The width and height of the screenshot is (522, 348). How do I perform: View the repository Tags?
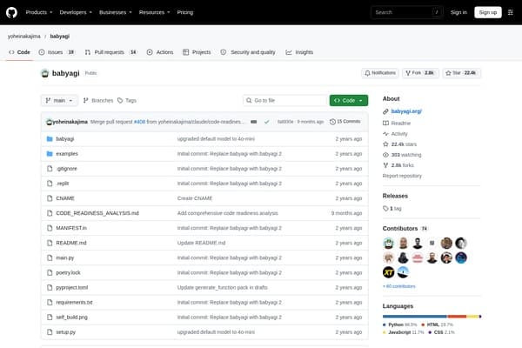coord(127,101)
